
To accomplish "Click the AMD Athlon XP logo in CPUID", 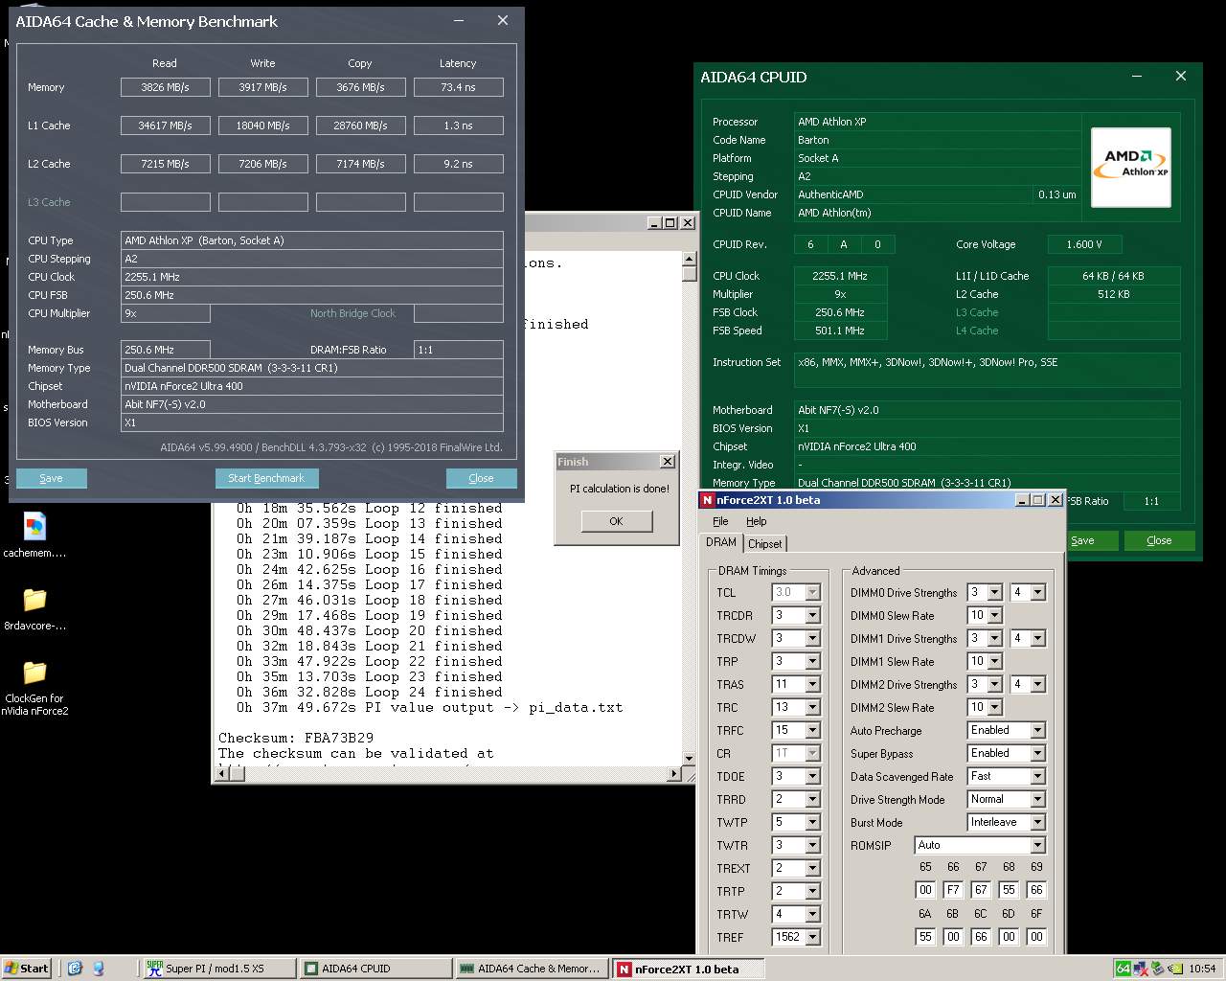I will coord(1131,167).
